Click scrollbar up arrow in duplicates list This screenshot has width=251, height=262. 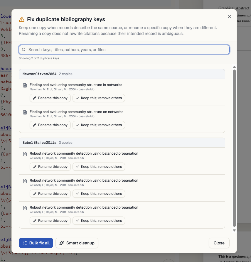coord(235,67)
